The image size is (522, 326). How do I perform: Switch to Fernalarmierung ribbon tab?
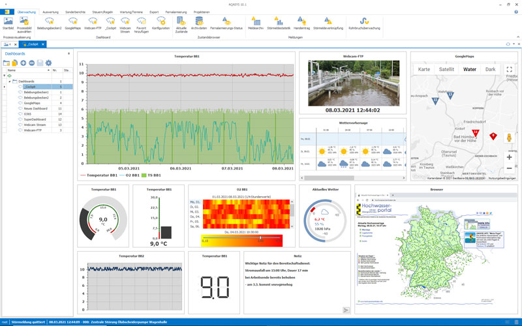[176, 12]
